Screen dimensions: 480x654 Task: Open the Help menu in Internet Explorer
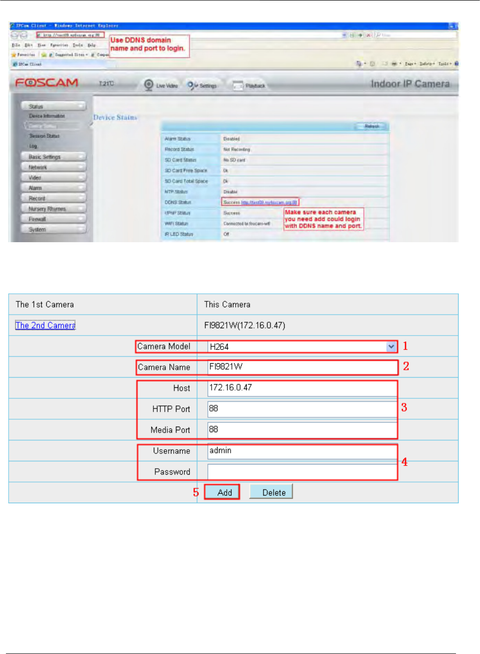click(x=91, y=45)
